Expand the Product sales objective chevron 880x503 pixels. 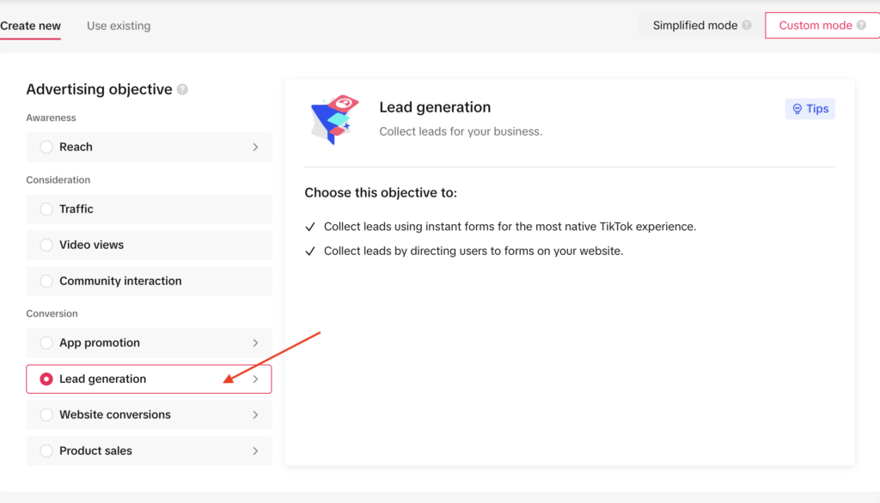point(255,451)
